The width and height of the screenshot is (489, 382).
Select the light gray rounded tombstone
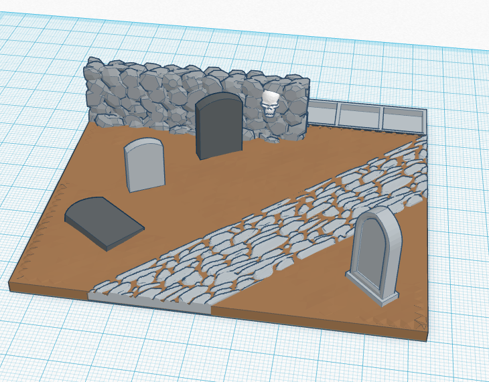pos(145,165)
